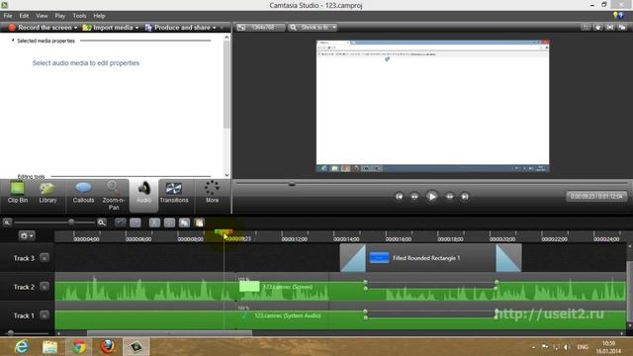The height and width of the screenshot is (356, 633).
Task: Click the 1364x768 dimensions button
Action: 261,28
